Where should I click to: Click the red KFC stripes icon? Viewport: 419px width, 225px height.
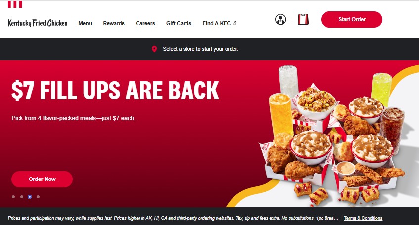15,4
